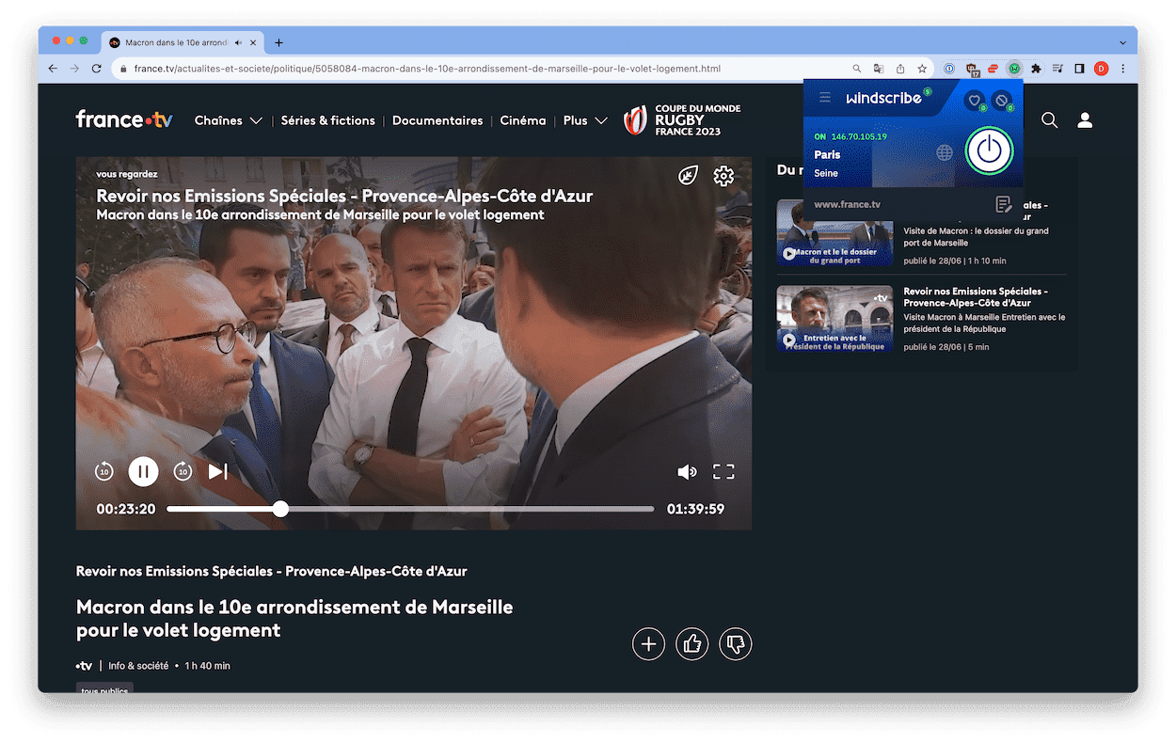Open the Chrome extensions puzzle menu

[1036, 69]
